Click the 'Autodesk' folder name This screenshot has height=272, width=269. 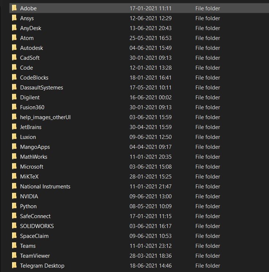pyautogui.click(x=31, y=48)
